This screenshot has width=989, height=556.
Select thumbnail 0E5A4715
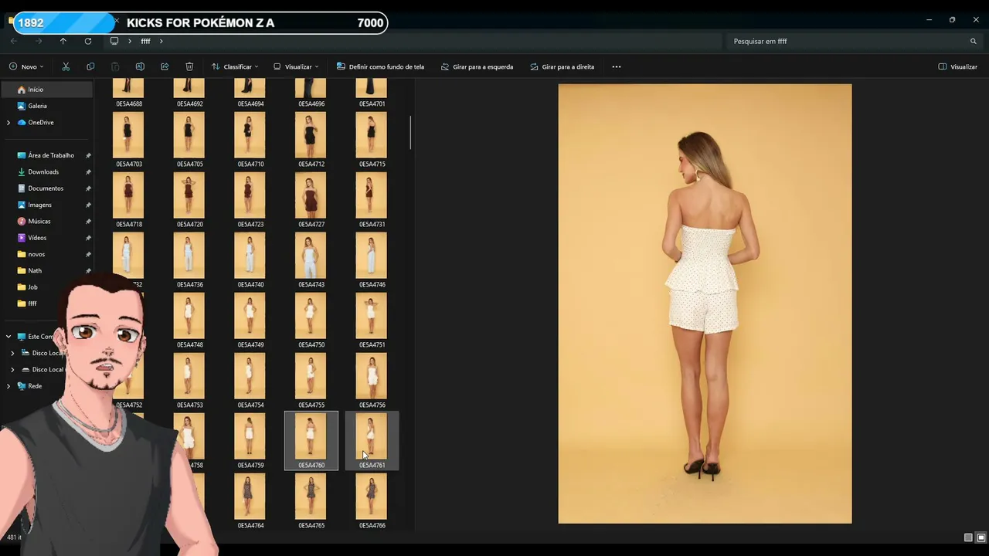372,140
